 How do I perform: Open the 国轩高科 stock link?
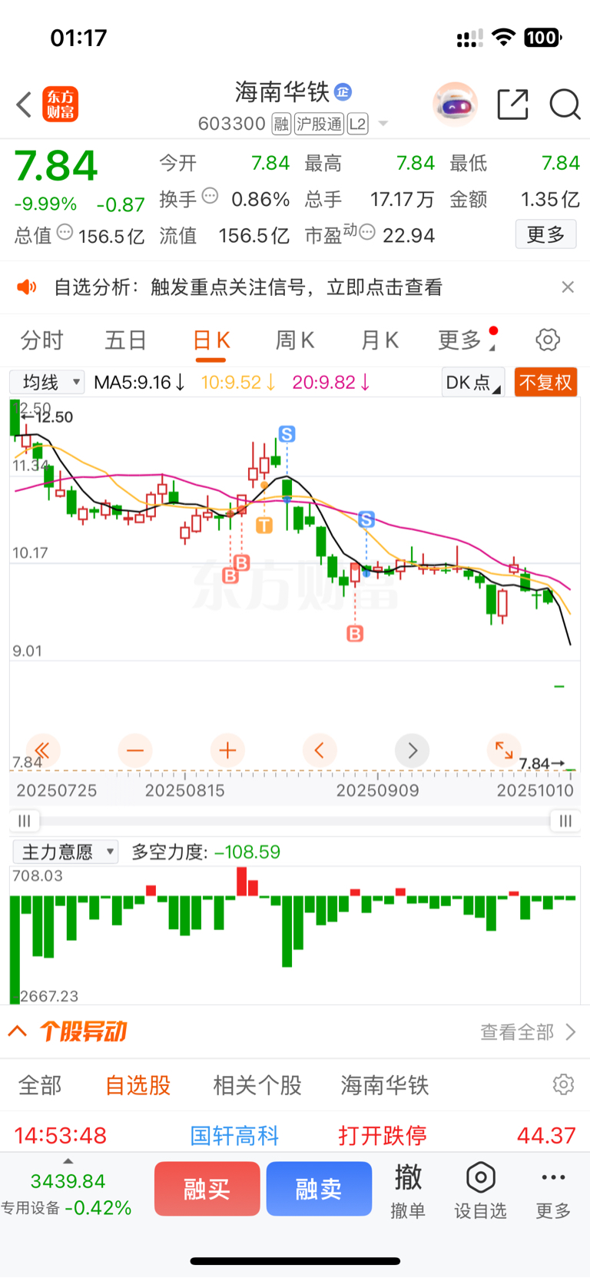click(x=234, y=1135)
